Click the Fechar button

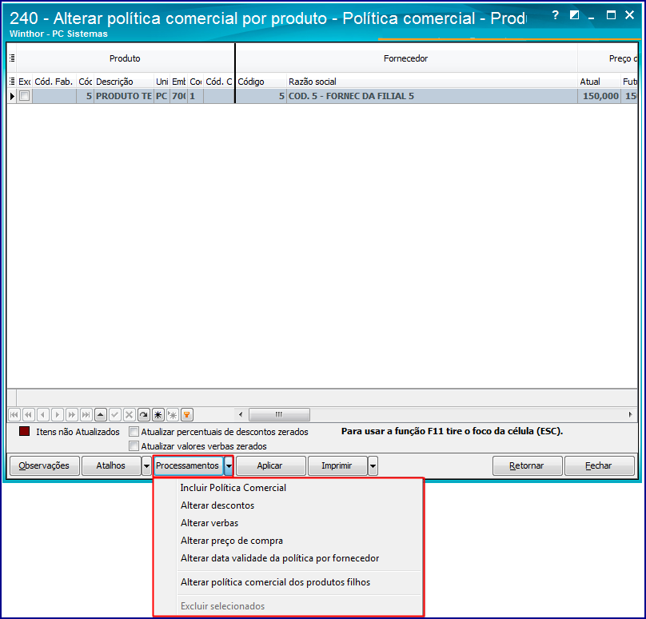(599, 465)
